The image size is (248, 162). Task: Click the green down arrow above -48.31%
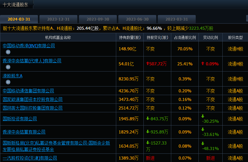203,143
